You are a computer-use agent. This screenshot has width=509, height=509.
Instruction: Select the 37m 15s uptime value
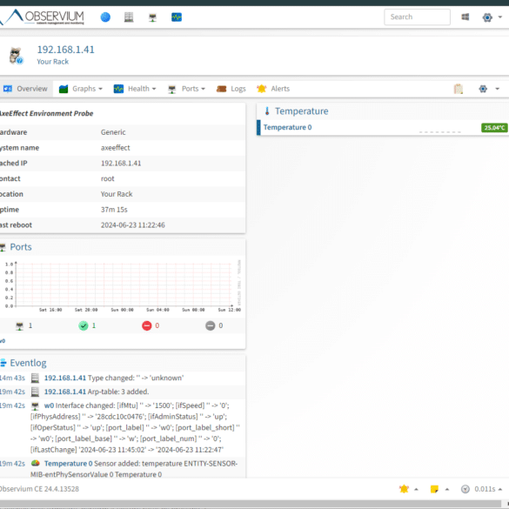(x=114, y=210)
